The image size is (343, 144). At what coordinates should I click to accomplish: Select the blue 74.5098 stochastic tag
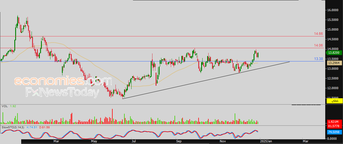(335, 132)
